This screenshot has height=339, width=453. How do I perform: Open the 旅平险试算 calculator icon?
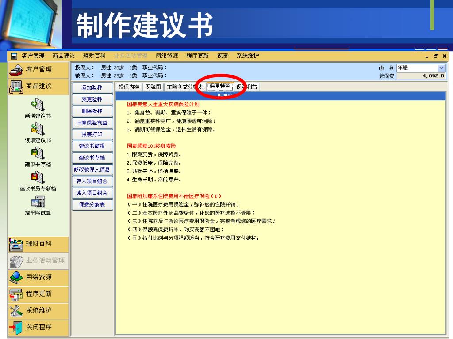click(38, 202)
